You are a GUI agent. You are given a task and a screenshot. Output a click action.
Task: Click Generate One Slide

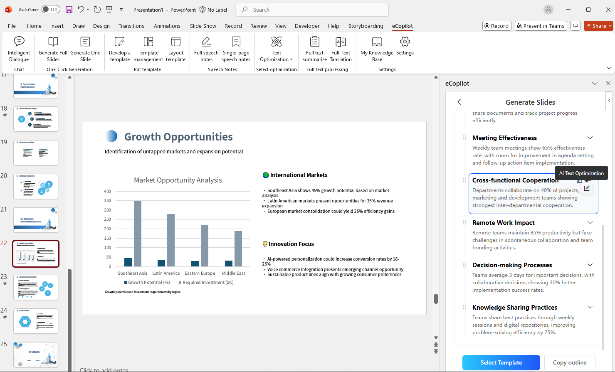click(85, 48)
